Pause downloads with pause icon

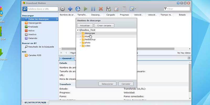pyautogui.click(x=93, y=9)
